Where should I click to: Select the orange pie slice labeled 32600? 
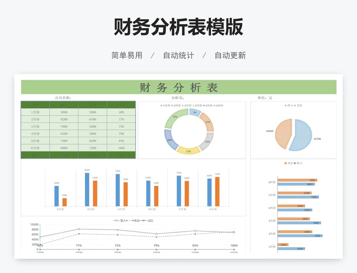tap(283, 133)
